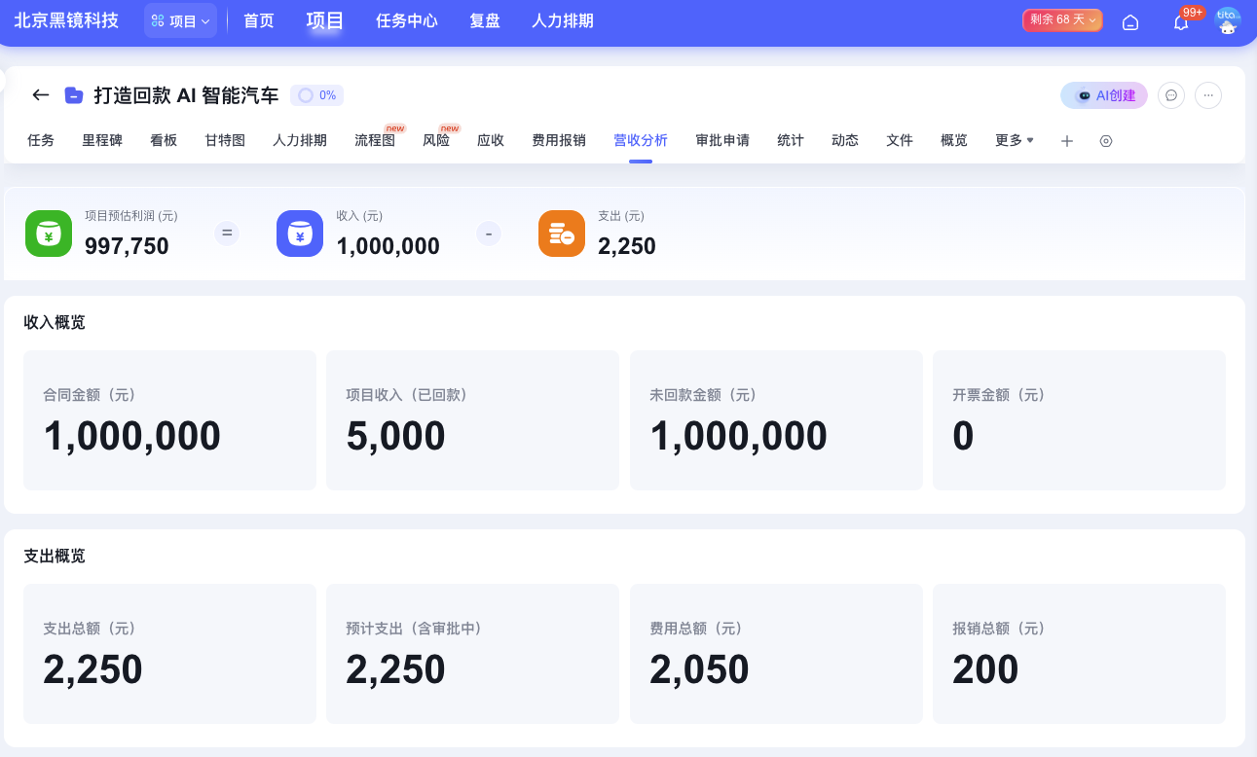Open 人力排期 in top navigation bar
This screenshot has width=1257, height=757.
coord(563,20)
